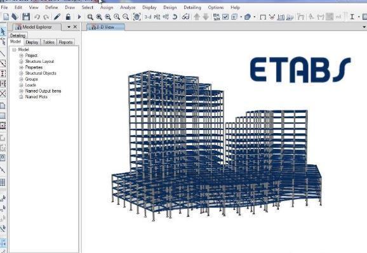Image resolution: width=367 pixels, height=253 pixels.
Task: Open the Model Explorer dropdown arrow
Action: (69, 27)
